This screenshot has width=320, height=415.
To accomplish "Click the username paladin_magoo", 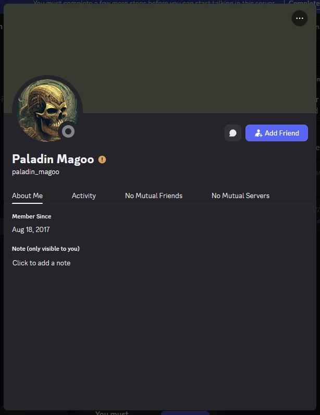I will click(35, 172).
